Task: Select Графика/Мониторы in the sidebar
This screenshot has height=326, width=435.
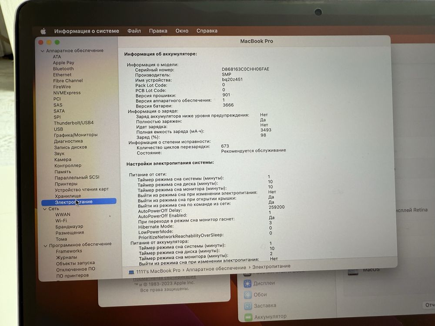Action: [76, 135]
